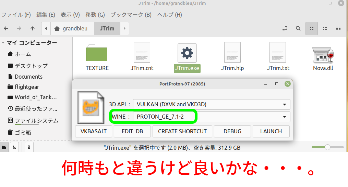This screenshot has height=187, width=348.
Task: Open デスクトップ in the sidebar
Action: [x=27, y=66]
